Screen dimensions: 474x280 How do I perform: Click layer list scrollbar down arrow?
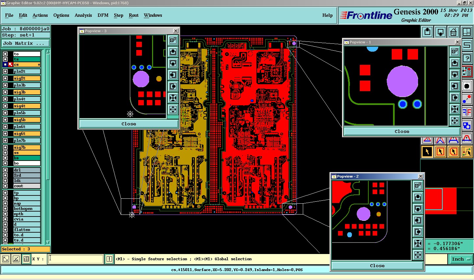pos(48,242)
